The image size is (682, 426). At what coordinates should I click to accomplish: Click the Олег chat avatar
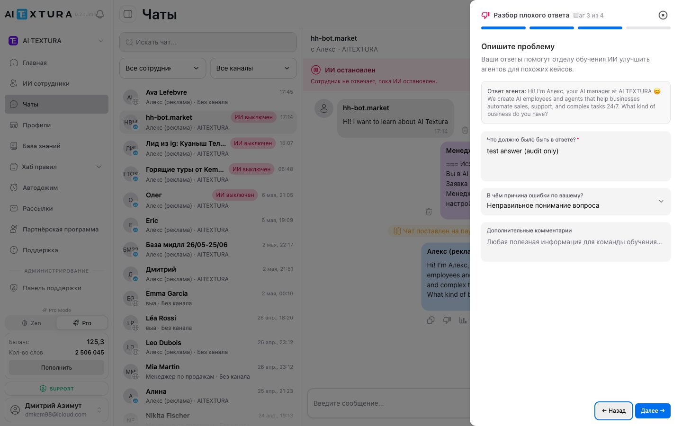tap(130, 200)
